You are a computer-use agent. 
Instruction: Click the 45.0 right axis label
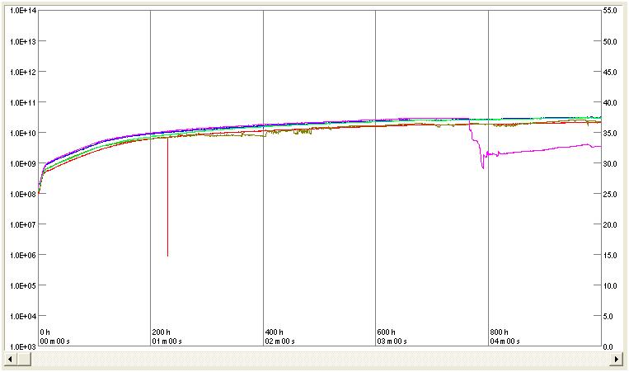click(x=610, y=72)
